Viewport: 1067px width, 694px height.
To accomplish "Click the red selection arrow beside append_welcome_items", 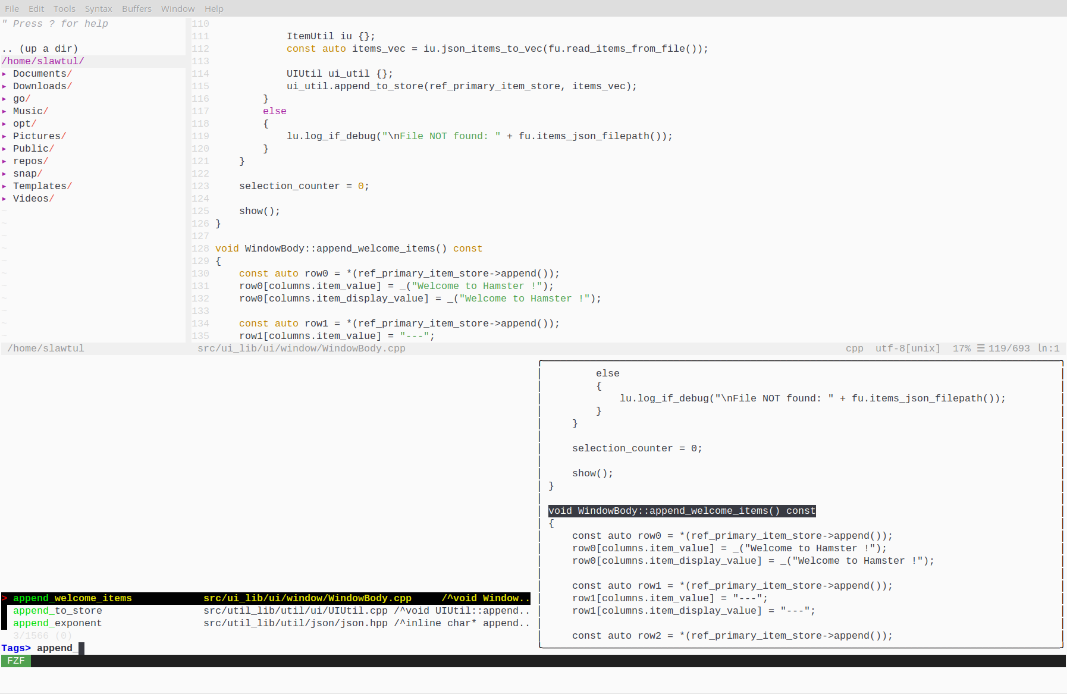I will (5, 598).
